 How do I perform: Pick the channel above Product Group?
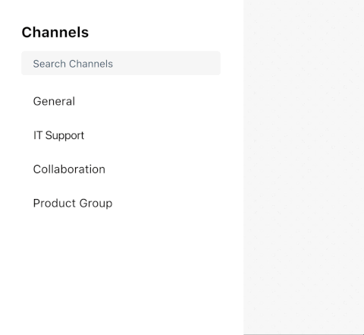tap(121, 169)
